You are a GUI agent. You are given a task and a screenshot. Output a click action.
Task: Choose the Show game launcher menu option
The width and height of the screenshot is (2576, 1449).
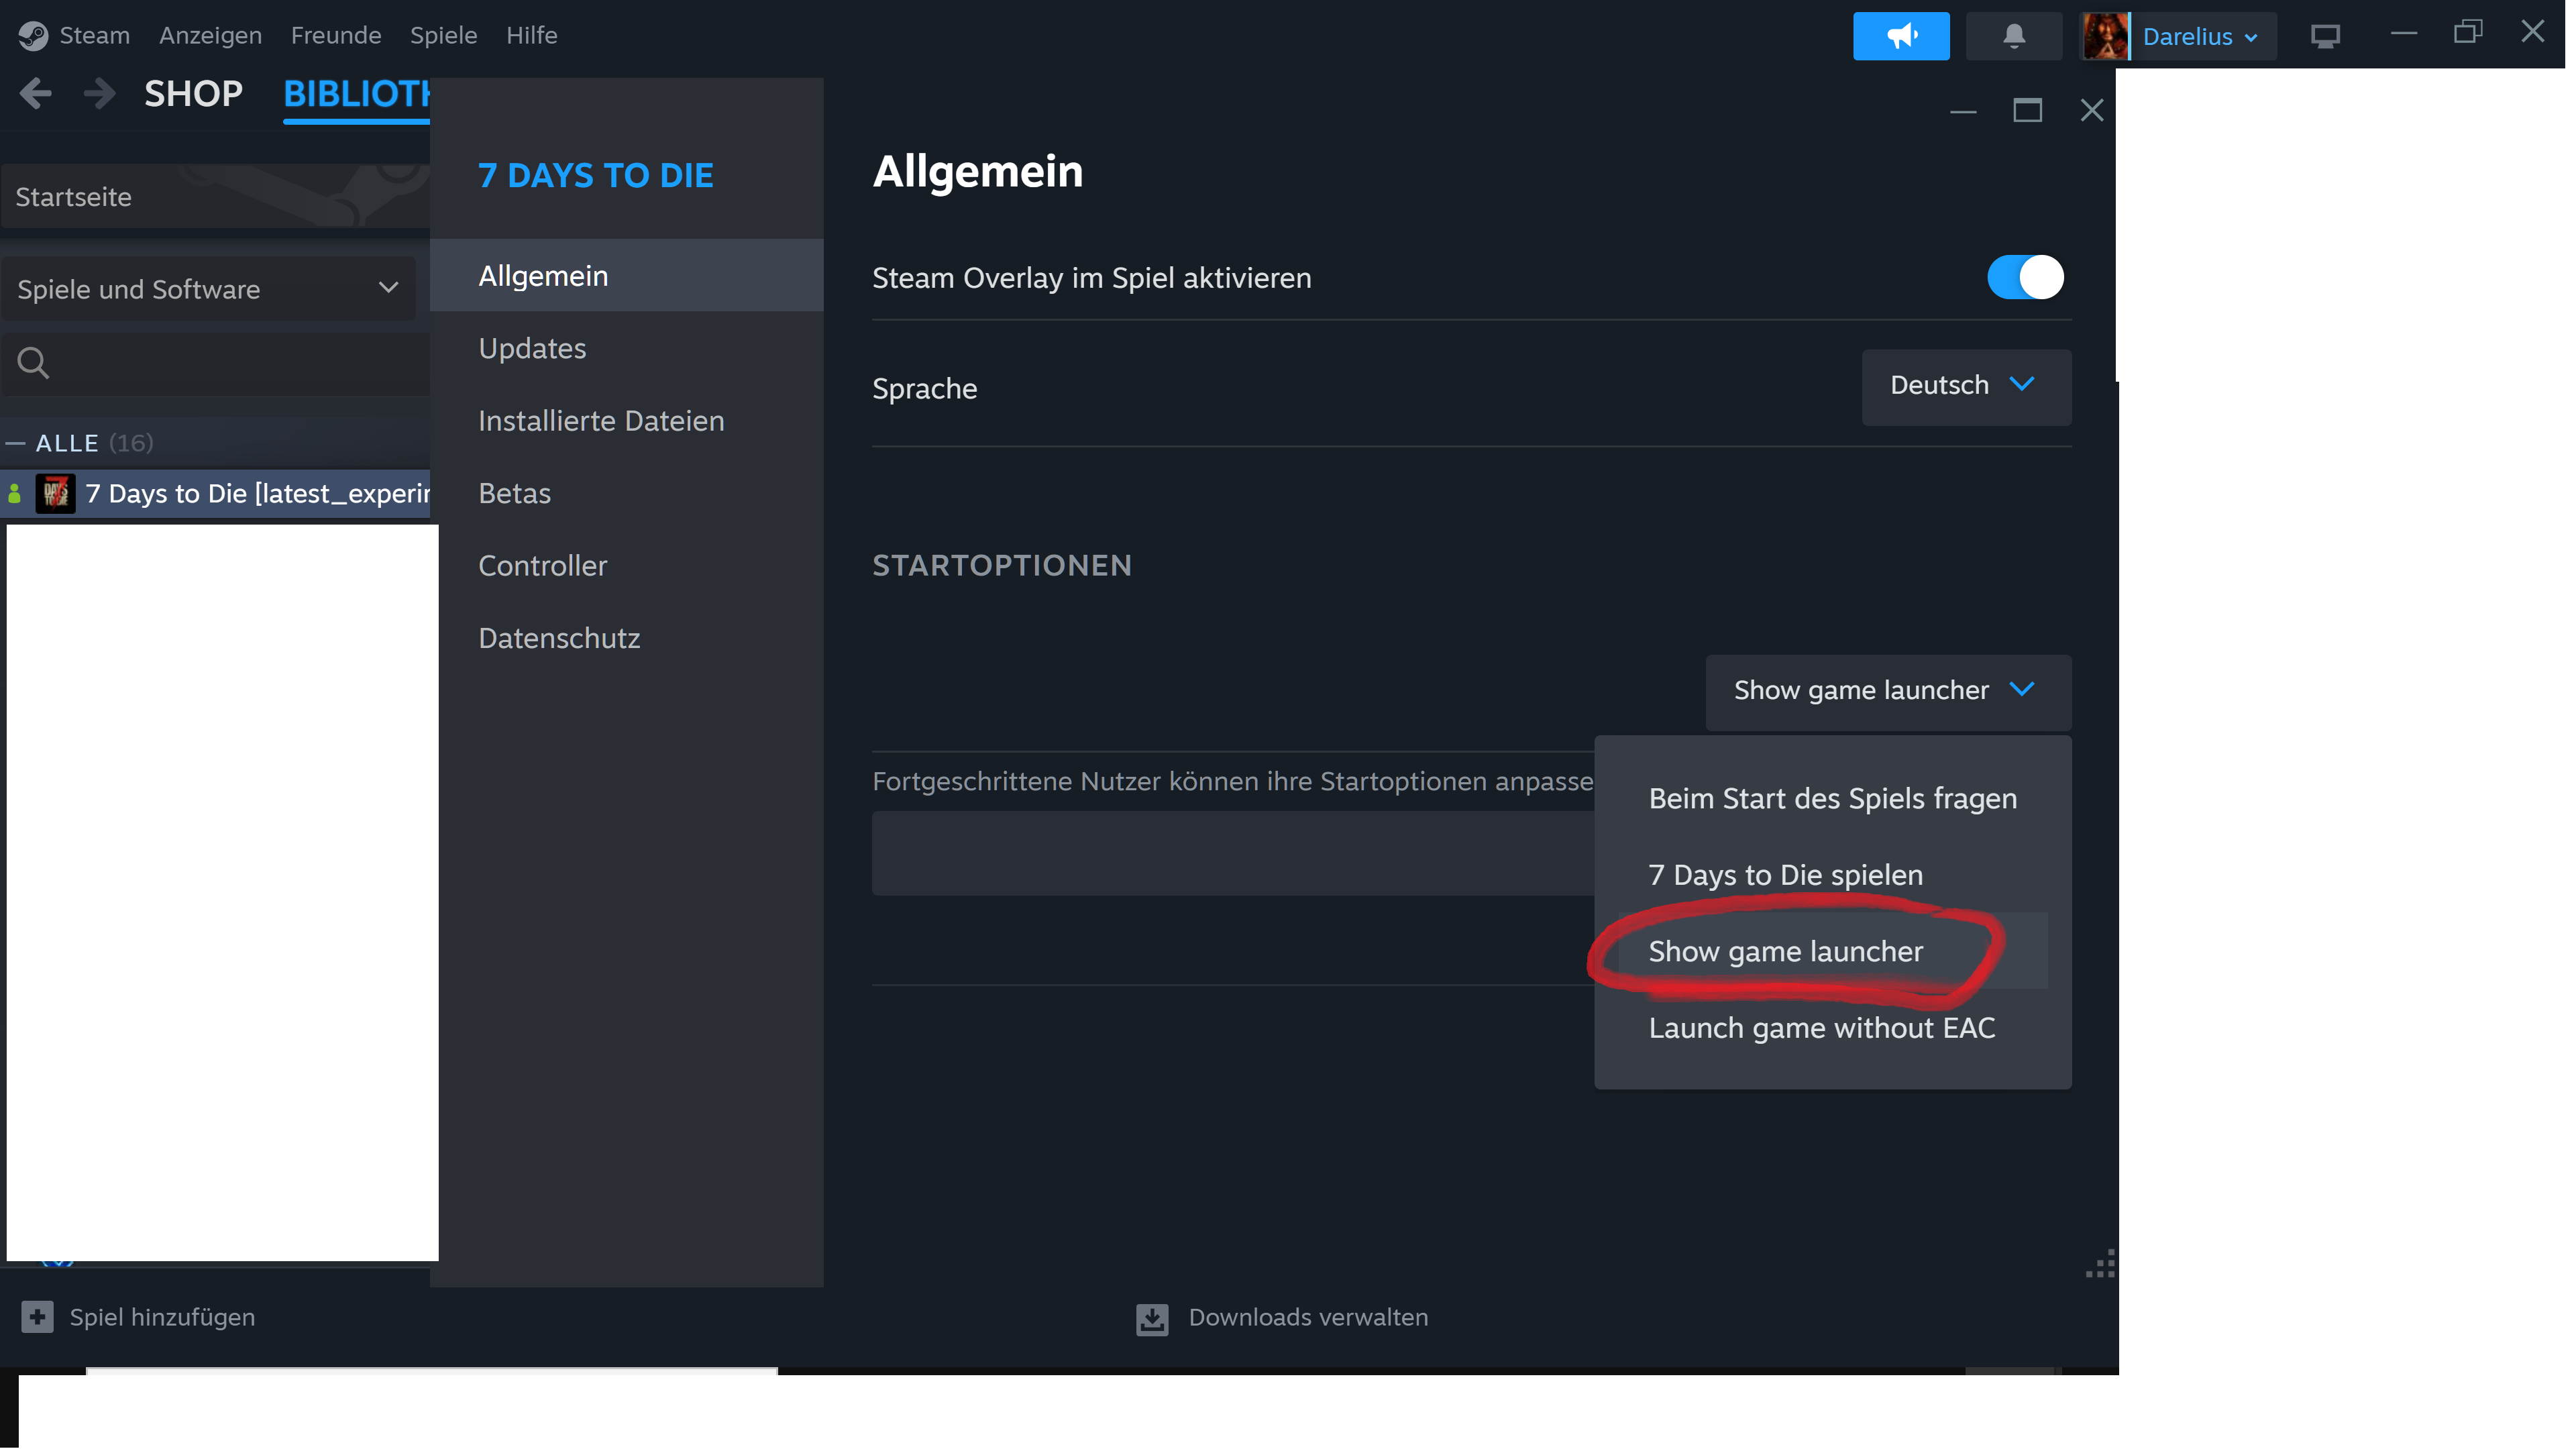[x=1832, y=951]
